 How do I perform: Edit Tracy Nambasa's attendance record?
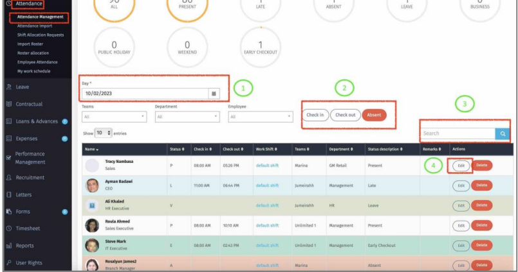point(460,166)
